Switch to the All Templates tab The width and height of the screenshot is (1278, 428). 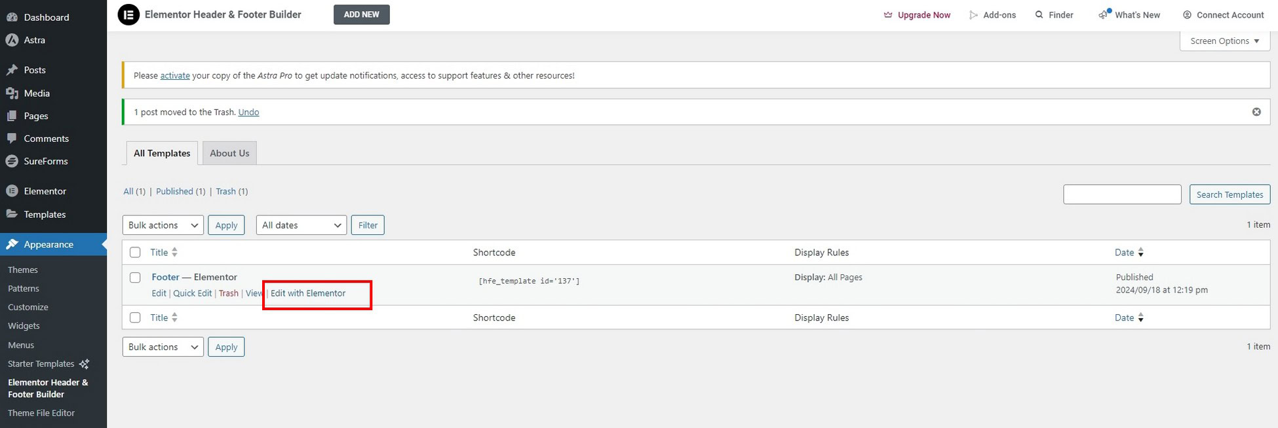coord(162,153)
